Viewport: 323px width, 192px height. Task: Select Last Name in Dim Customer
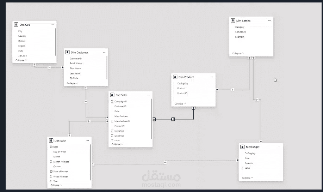click(75, 73)
